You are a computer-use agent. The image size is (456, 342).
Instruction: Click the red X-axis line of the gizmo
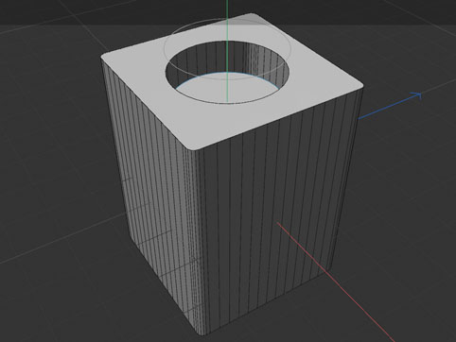[x=336, y=282]
